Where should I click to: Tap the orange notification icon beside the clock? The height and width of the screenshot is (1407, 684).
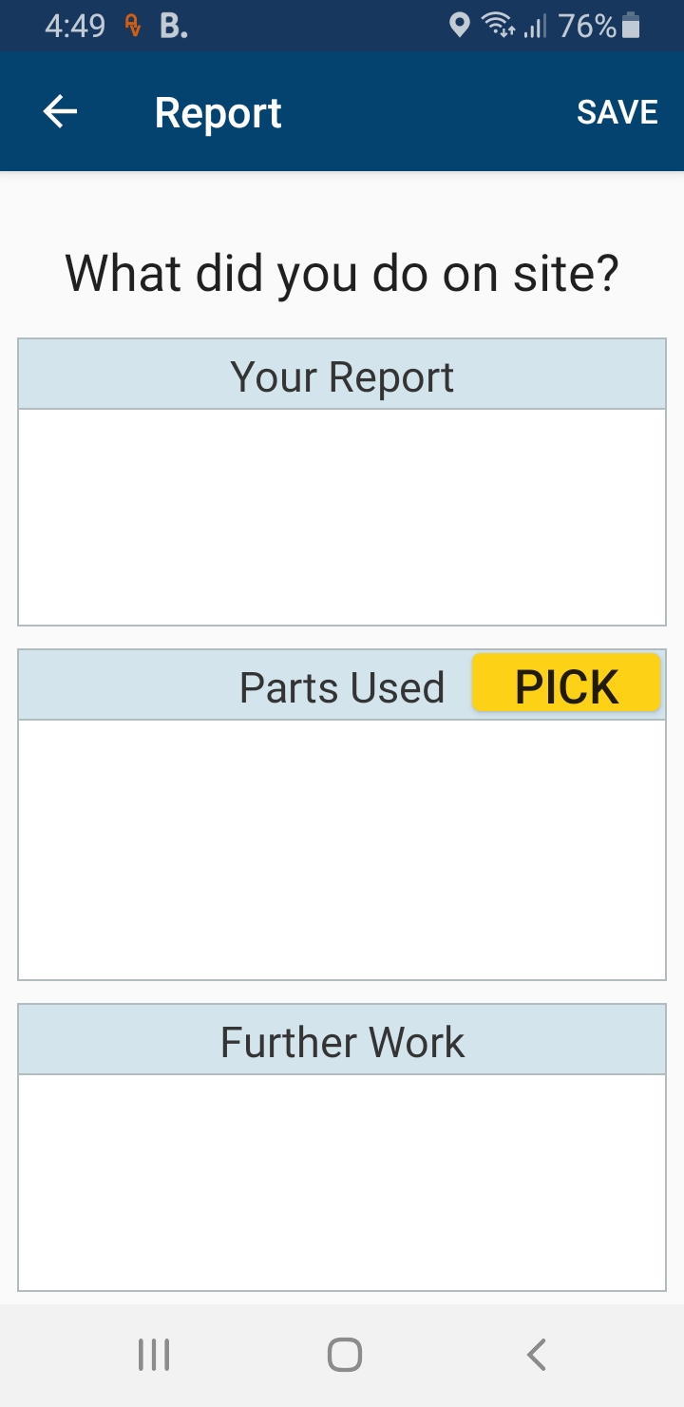tap(134, 26)
